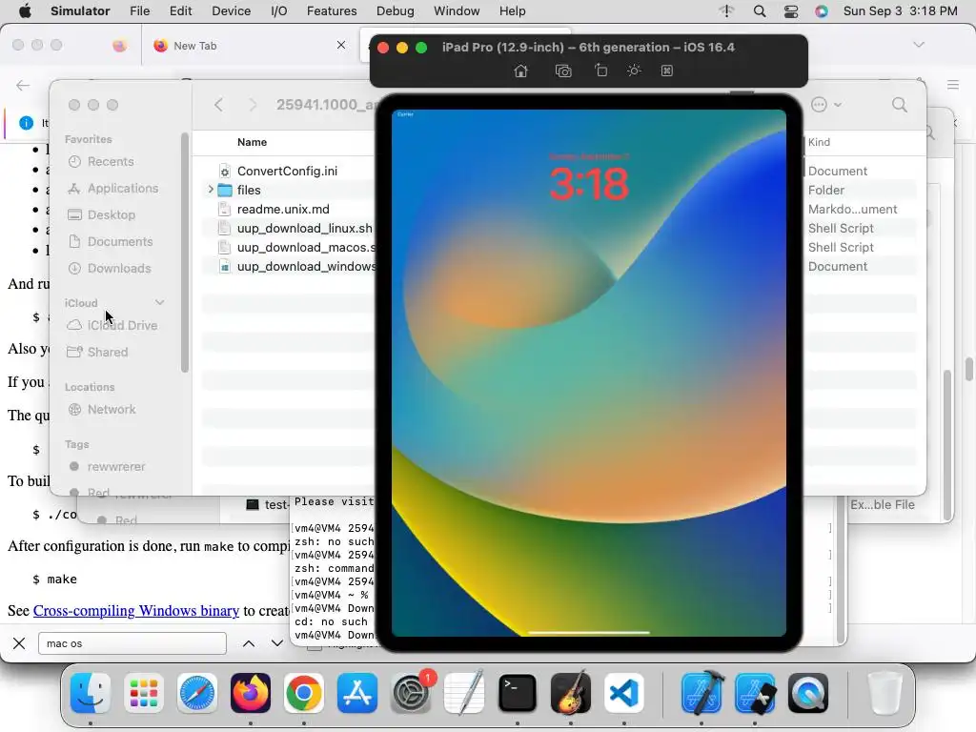Viewport: 976px width, 732px height.
Task: Open Simulator app in the Dock
Action: click(x=755, y=693)
